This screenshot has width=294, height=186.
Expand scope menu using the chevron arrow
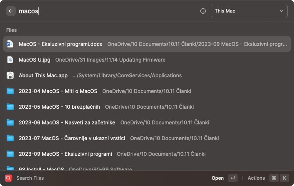tap(281, 11)
